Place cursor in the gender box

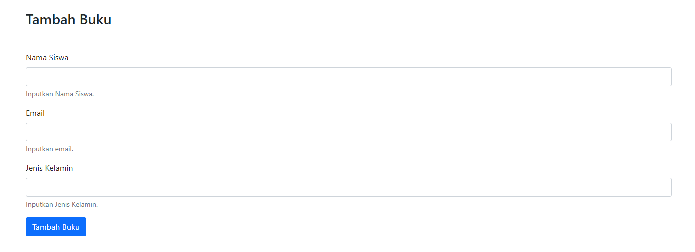coord(349,187)
